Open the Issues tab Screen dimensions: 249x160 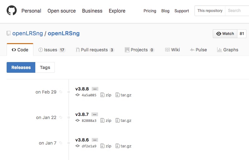[51, 50]
